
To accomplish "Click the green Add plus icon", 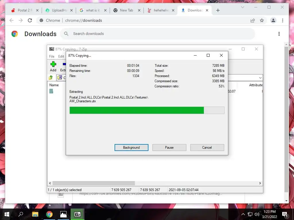I will point(53,64).
